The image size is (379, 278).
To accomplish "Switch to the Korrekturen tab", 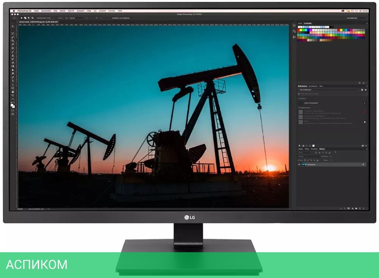I will pos(314,86).
